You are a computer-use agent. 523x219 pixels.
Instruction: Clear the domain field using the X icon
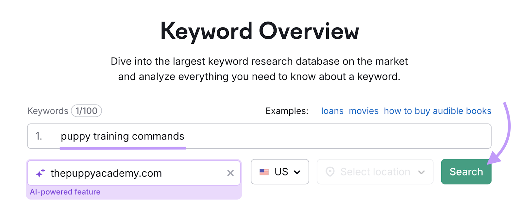[230, 173]
